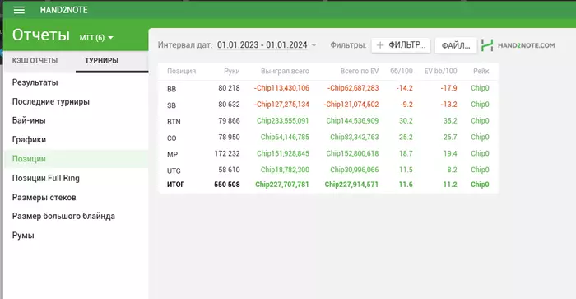Click the -Chip113,430,106 cell

[281, 88]
